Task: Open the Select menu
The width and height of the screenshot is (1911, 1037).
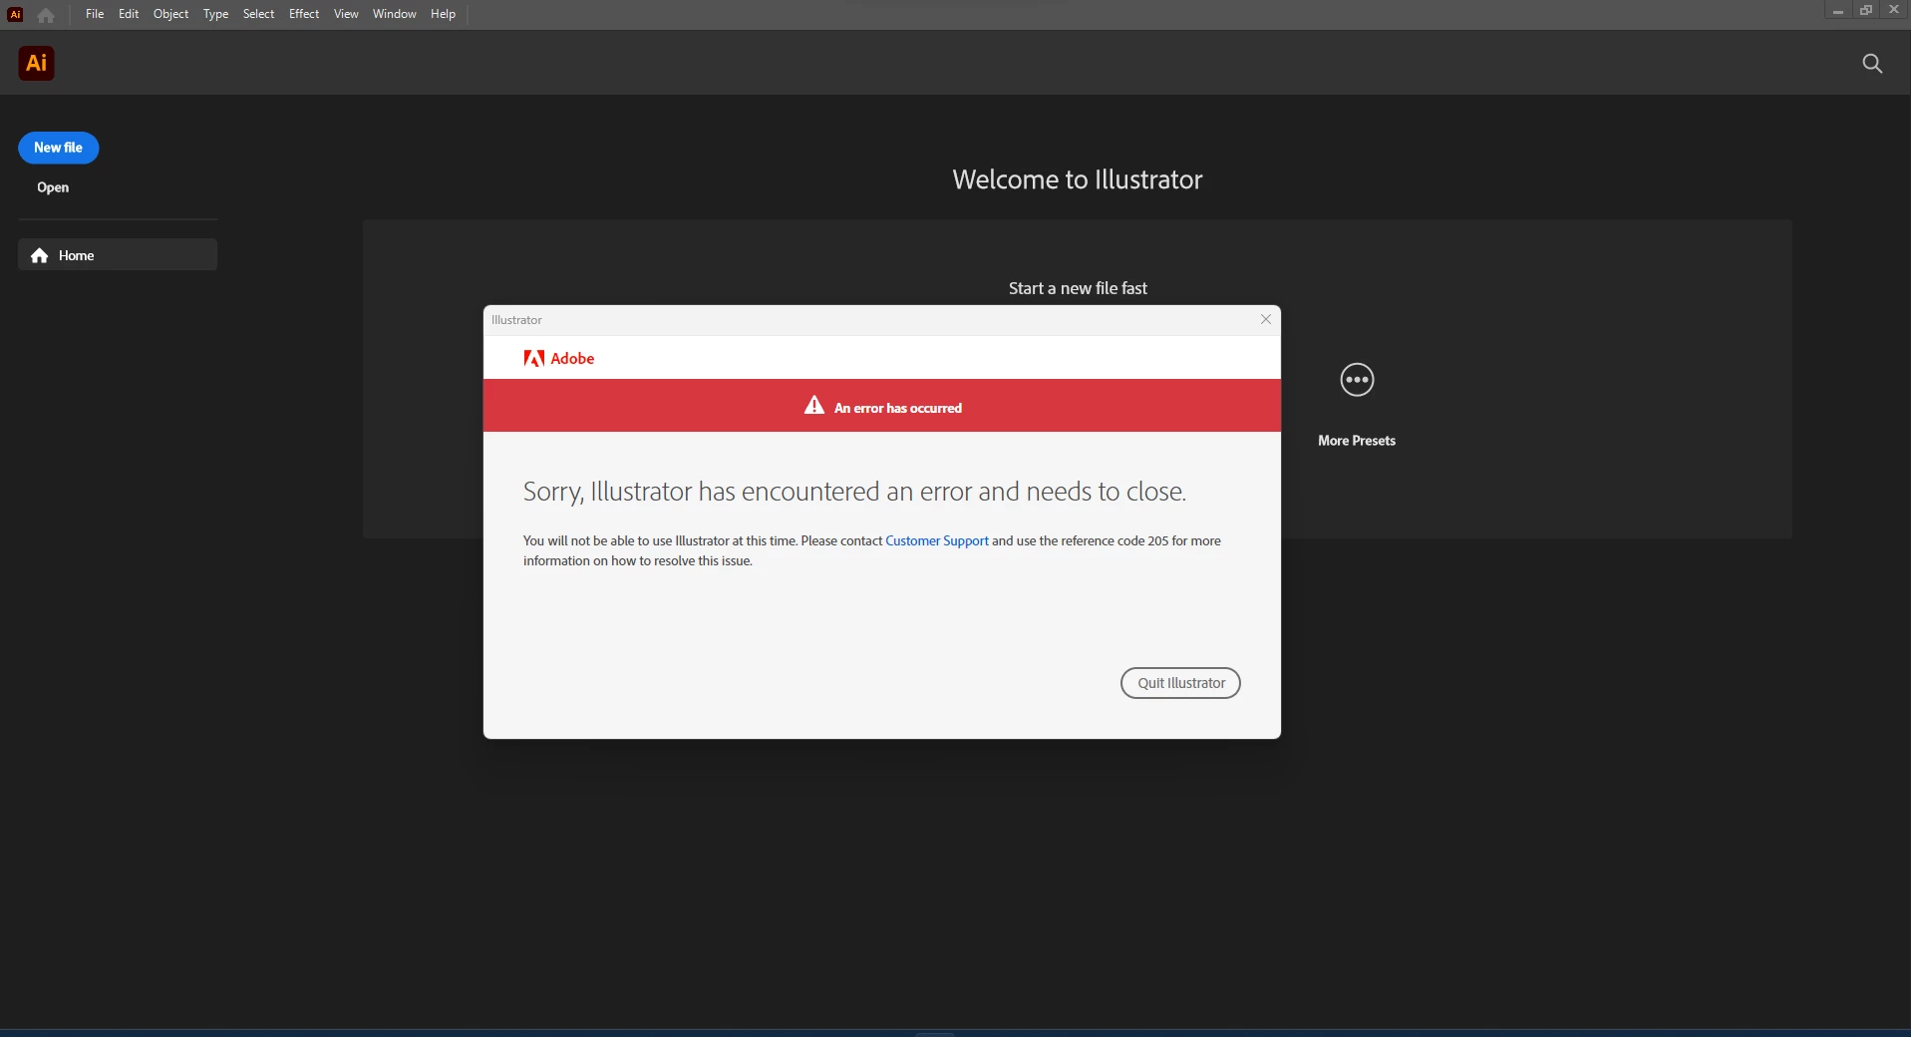Action: point(258,14)
